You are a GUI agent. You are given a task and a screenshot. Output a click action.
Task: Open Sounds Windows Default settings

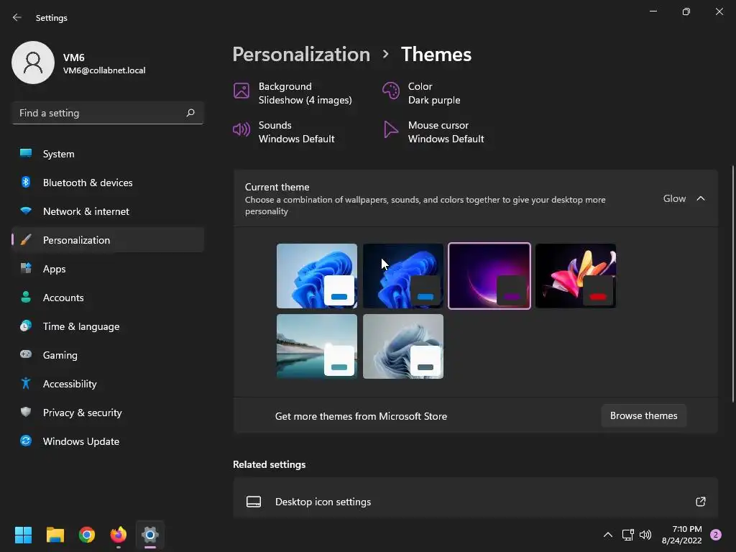(284, 132)
